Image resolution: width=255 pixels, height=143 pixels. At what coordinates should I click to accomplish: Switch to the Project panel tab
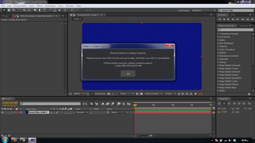click(5, 16)
